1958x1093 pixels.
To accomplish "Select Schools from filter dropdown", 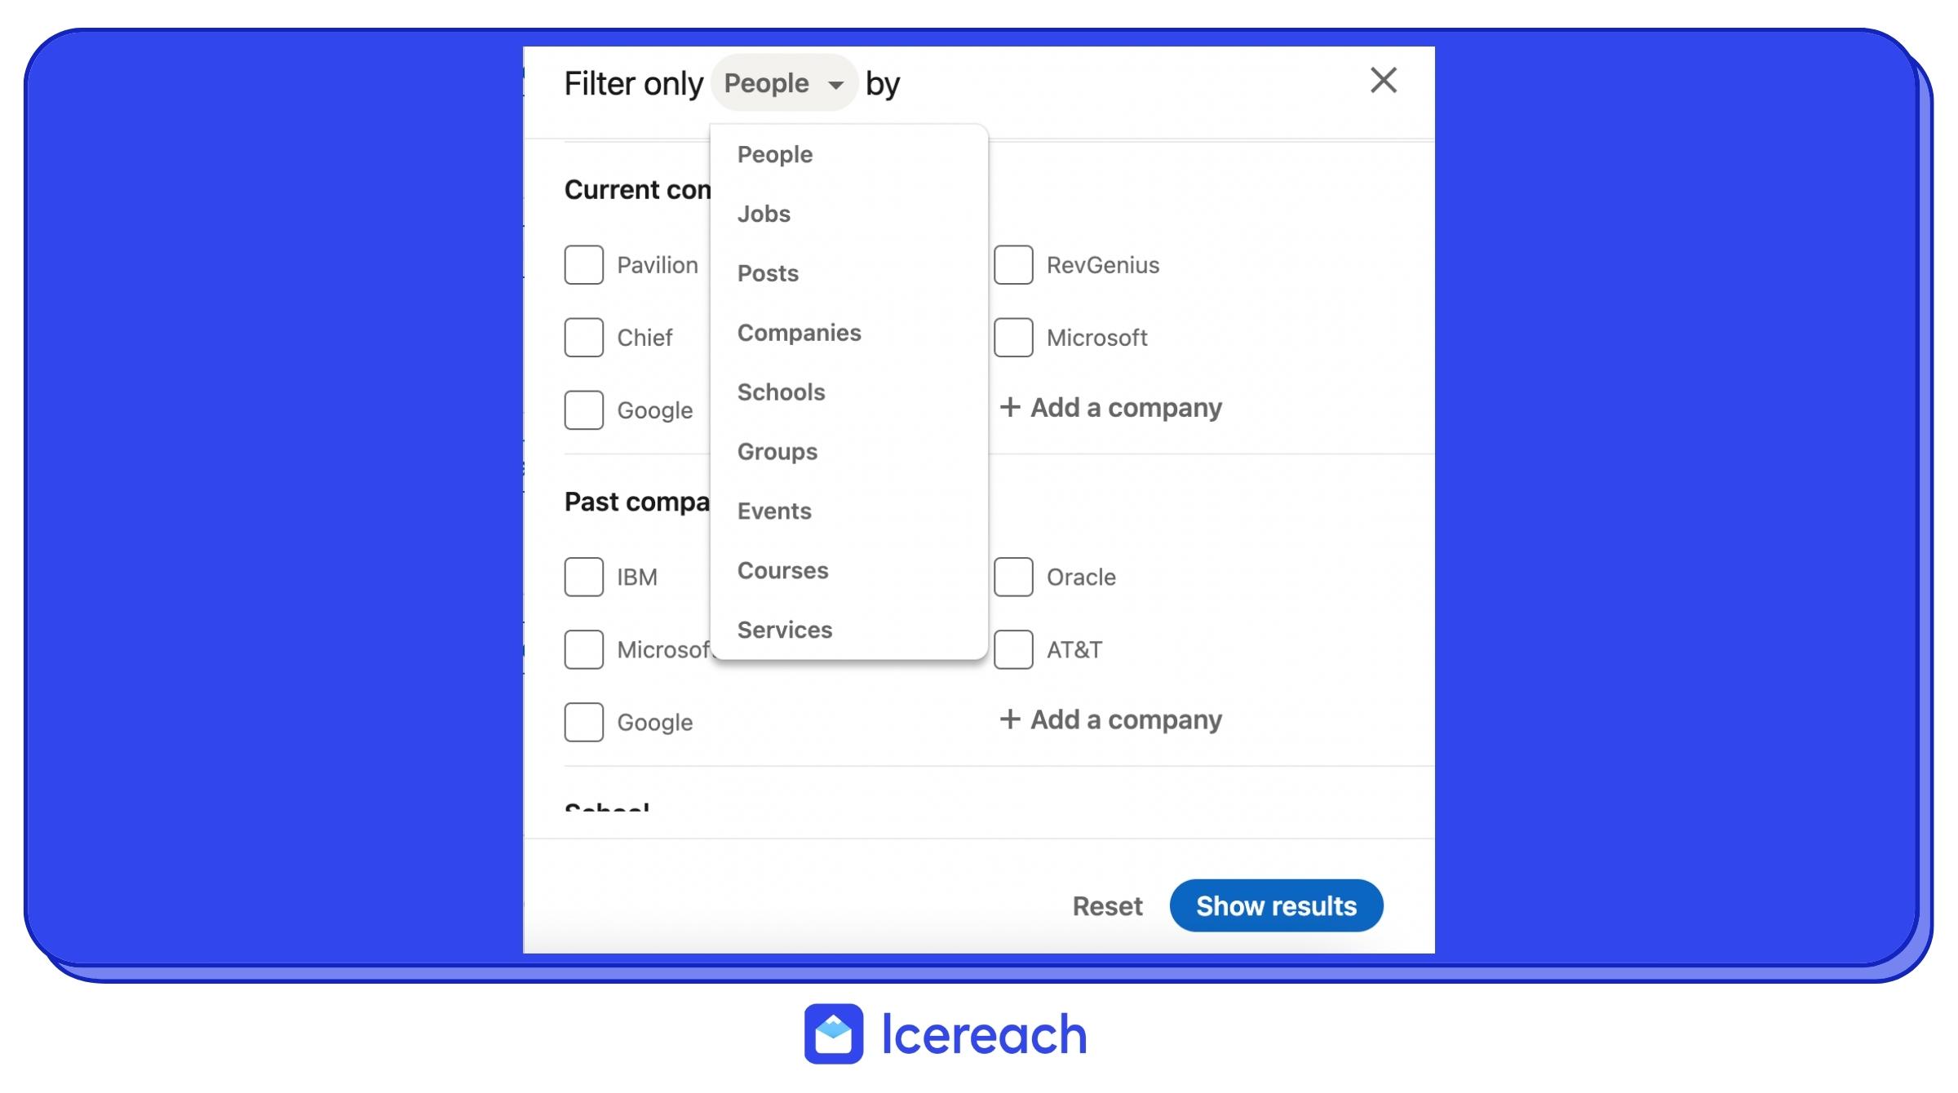I will click(x=780, y=392).
